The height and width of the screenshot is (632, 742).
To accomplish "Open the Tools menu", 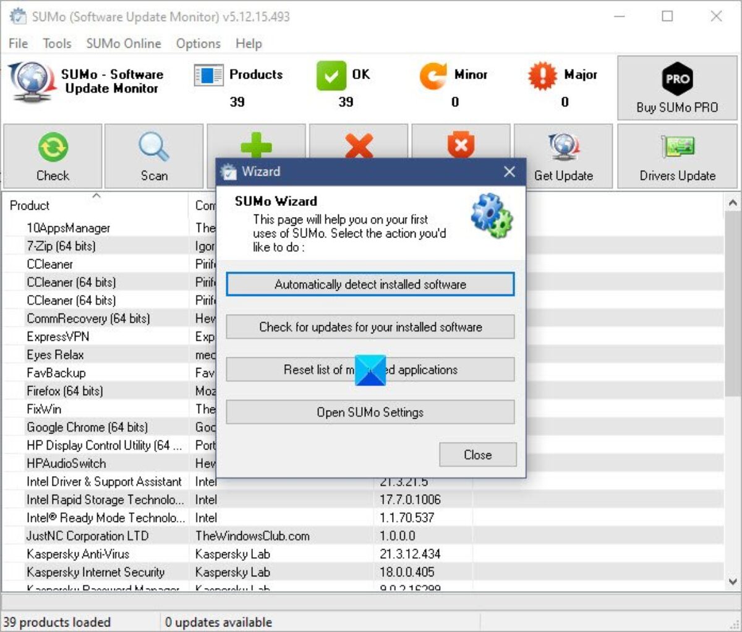I will click(x=57, y=43).
